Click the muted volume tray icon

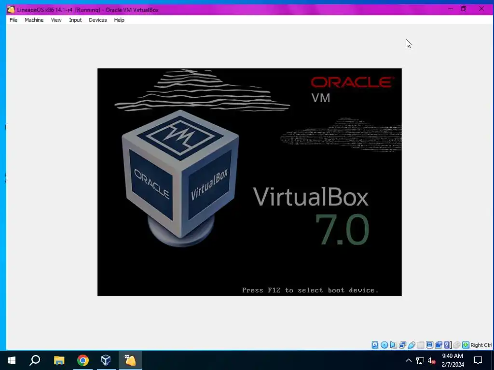pyautogui.click(x=432, y=360)
